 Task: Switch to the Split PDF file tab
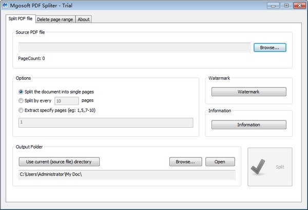(x=20, y=19)
